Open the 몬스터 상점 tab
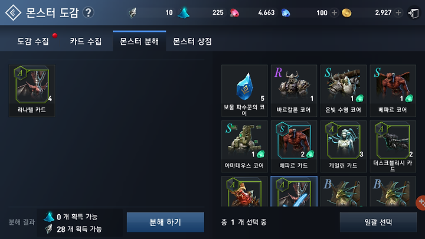Screen dimensions: 425x239 (192, 41)
